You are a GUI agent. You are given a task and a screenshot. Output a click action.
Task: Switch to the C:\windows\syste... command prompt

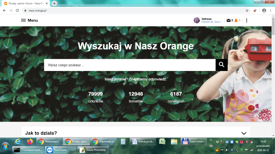[28, 150]
